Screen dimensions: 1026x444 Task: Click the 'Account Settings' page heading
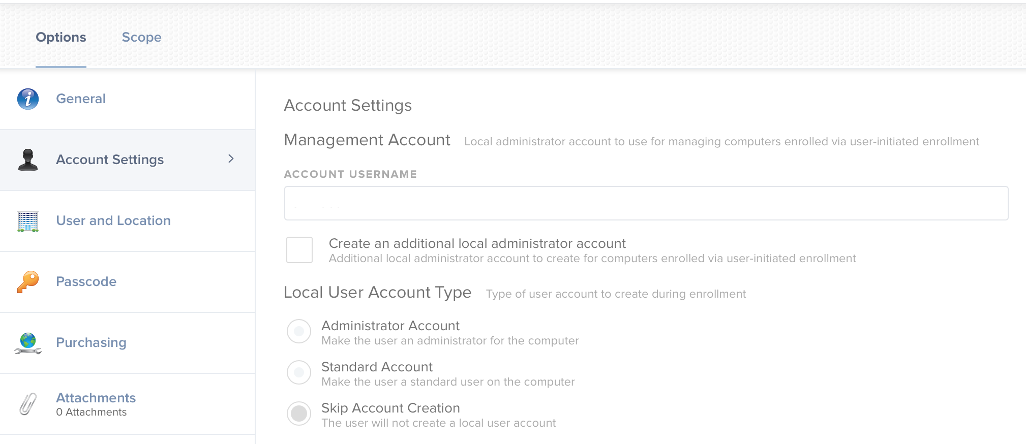pyautogui.click(x=348, y=105)
